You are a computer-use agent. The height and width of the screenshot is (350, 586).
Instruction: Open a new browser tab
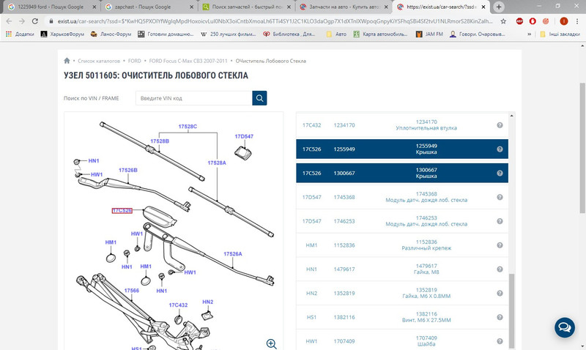coord(499,7)
